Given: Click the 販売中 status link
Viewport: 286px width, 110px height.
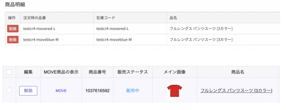Looking at the screenshot, I should tap(133, 90).
